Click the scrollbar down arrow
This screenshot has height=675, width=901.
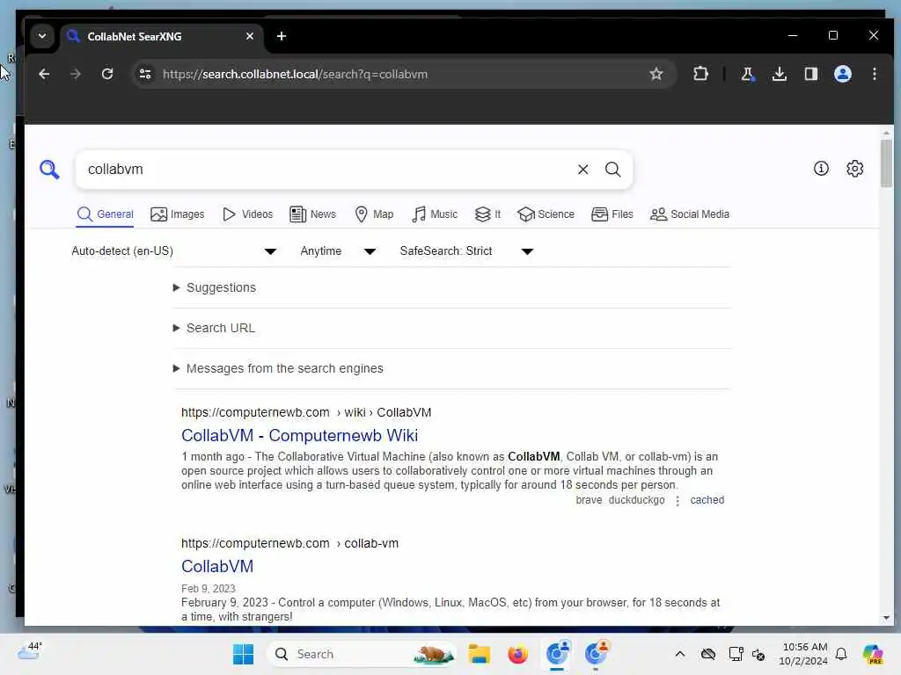(x=886, y=618)
